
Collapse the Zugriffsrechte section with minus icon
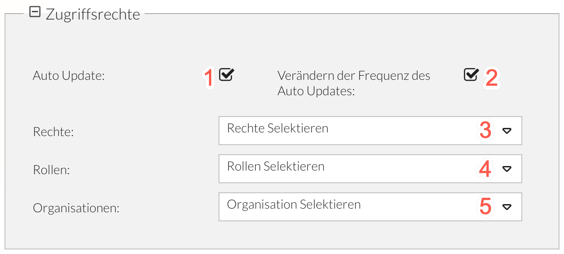pos(34,13)
